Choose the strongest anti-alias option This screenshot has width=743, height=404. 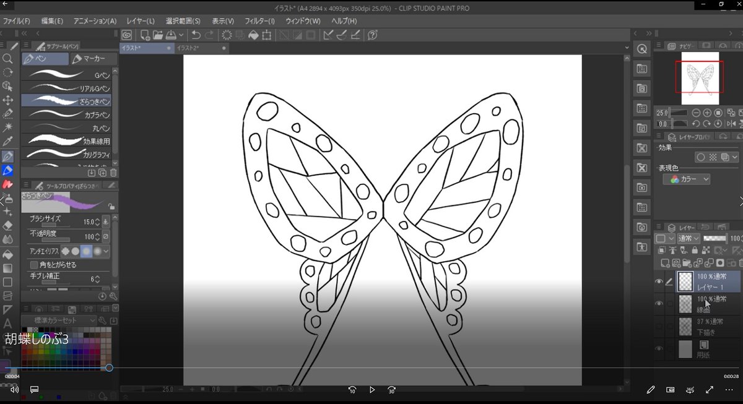click(97, 251)
